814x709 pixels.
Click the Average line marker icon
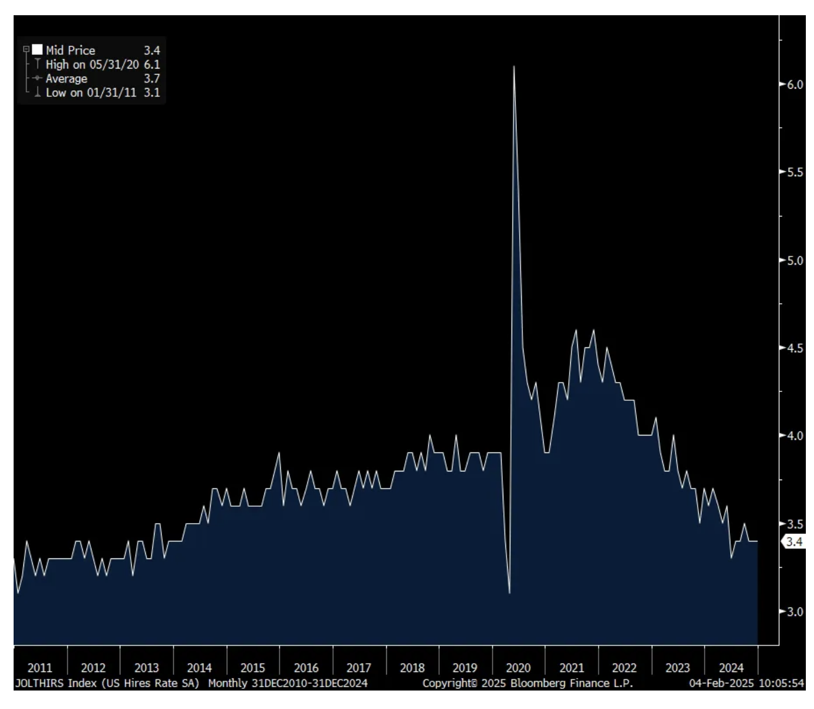click(x=37, y=78)
